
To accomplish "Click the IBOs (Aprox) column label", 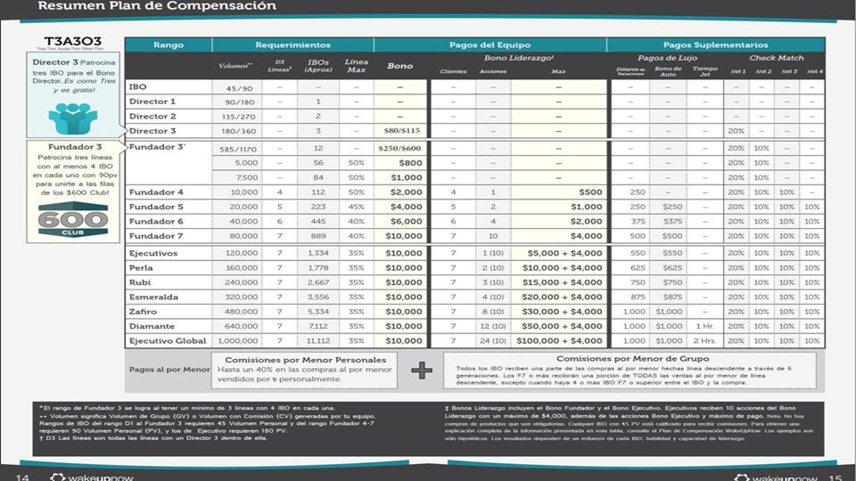I will click(318, 66).
